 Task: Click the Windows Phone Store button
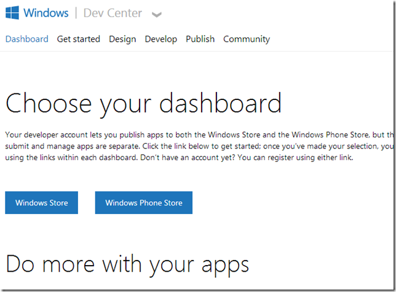click(x=144, y=202)
